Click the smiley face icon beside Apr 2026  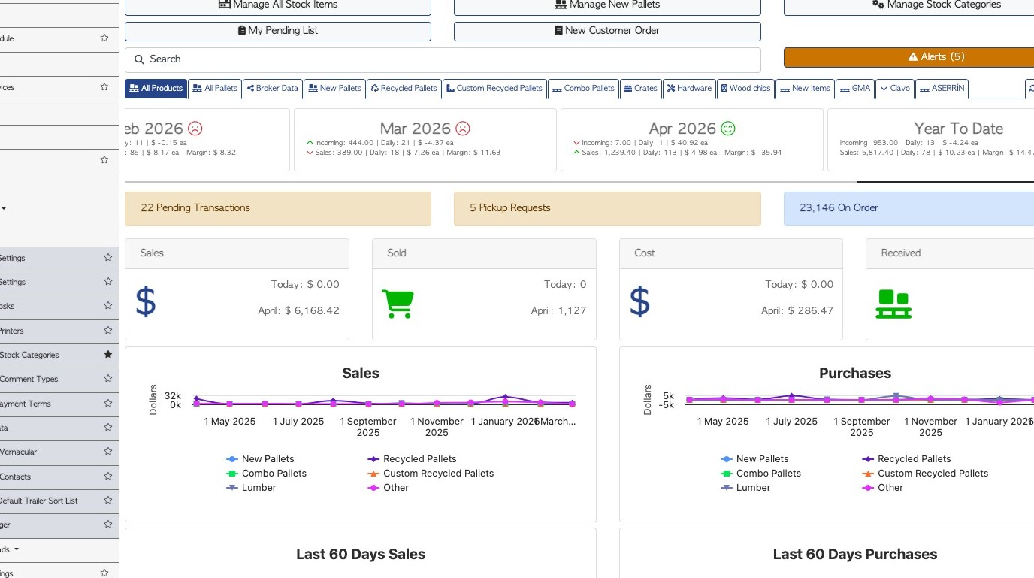[x=727, y=129]
